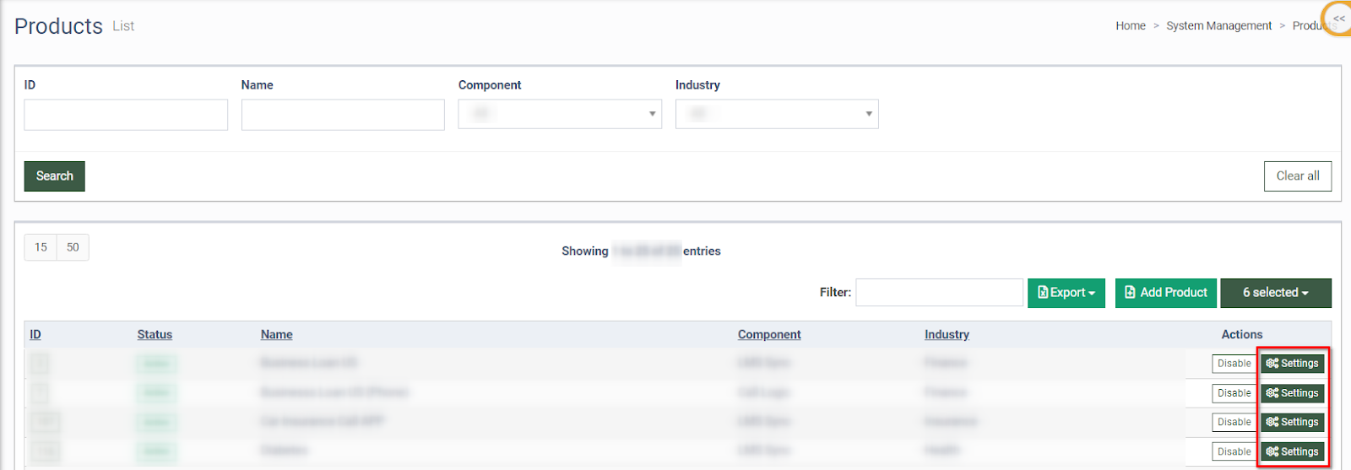
Task: Go to System Management breadcrumb
Action: pos(1218,26)
